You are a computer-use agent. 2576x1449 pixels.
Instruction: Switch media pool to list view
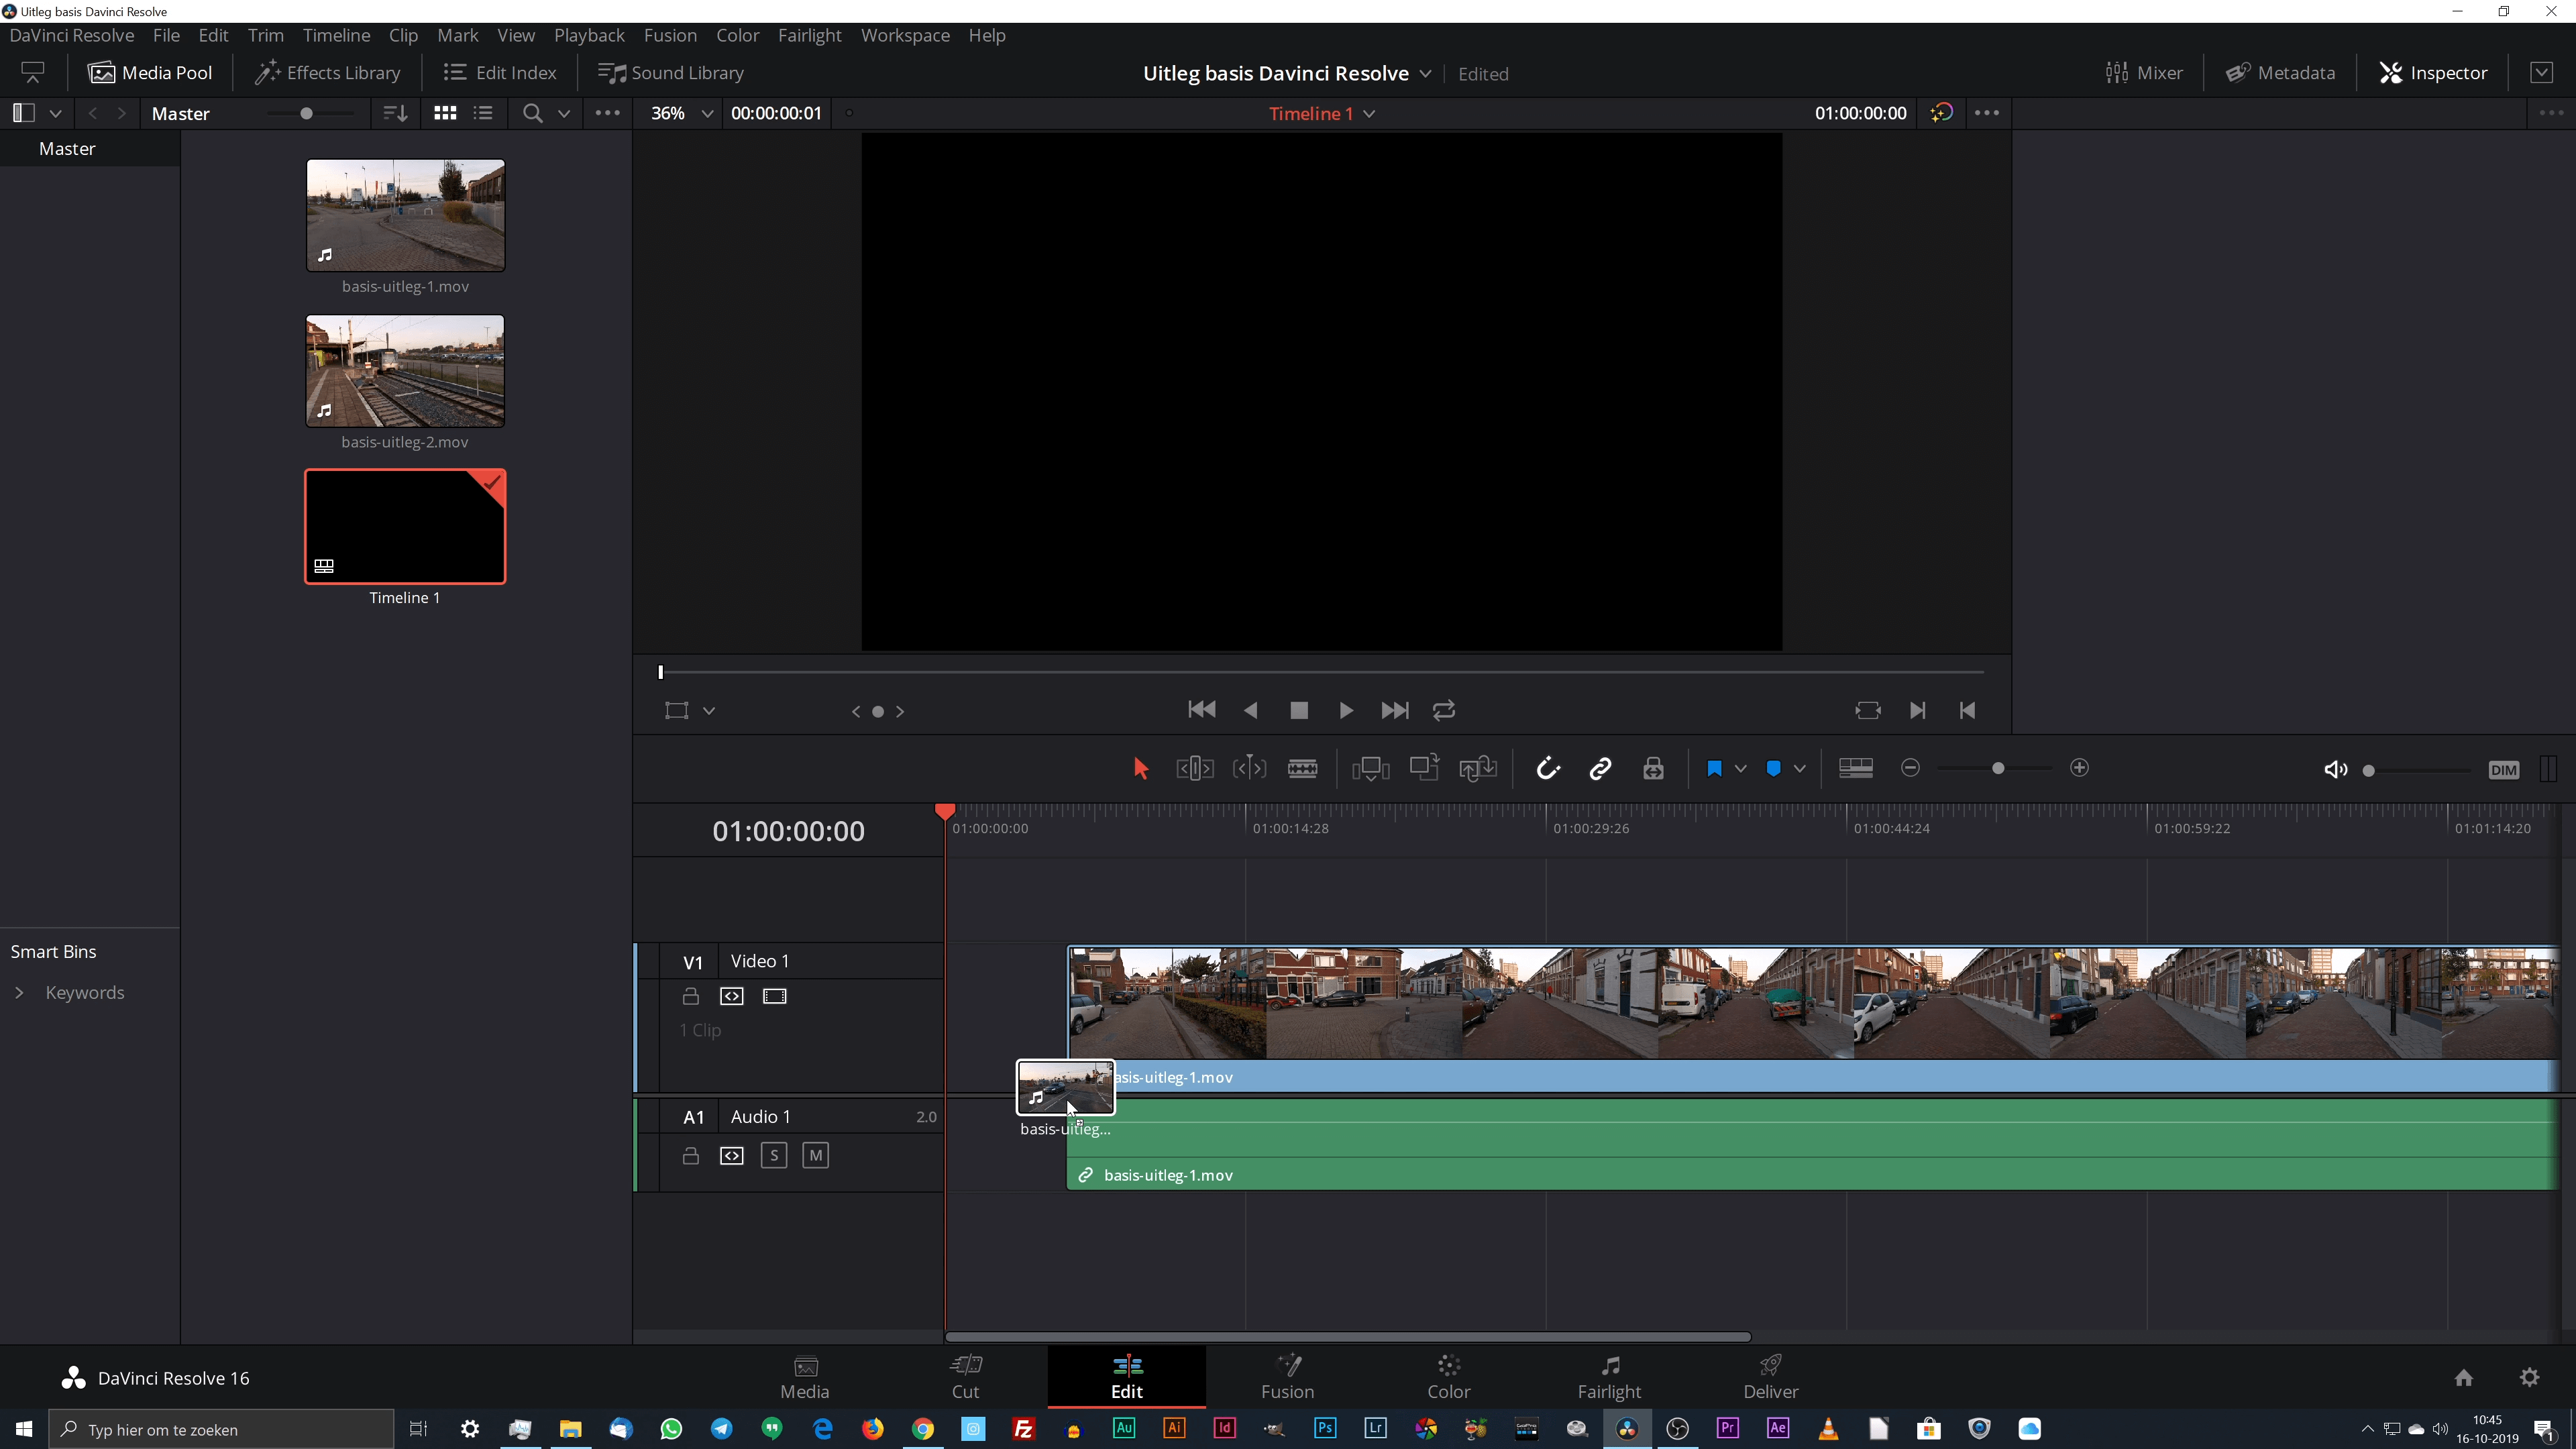tap(484, 113)
